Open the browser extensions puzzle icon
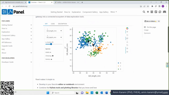The image size is (169, 95). pos(152,6)
